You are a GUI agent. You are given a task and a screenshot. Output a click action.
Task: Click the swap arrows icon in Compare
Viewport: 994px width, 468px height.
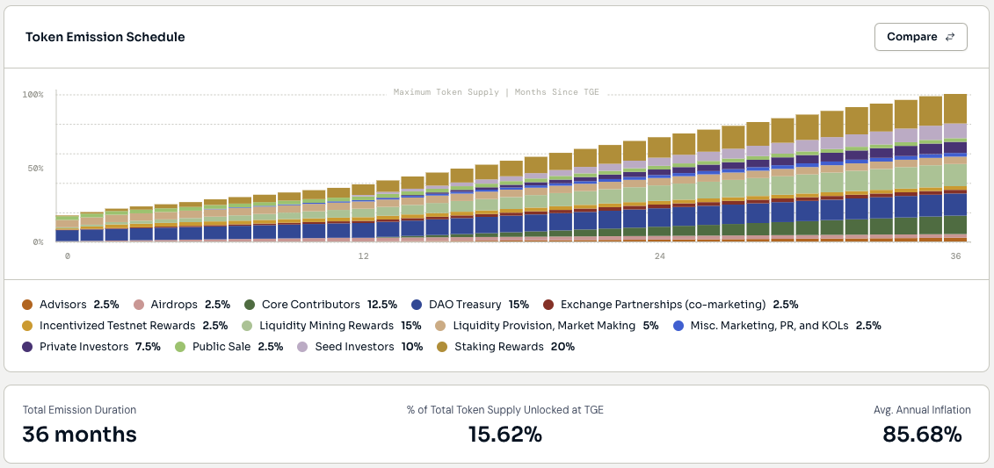[x=949, y=37]
